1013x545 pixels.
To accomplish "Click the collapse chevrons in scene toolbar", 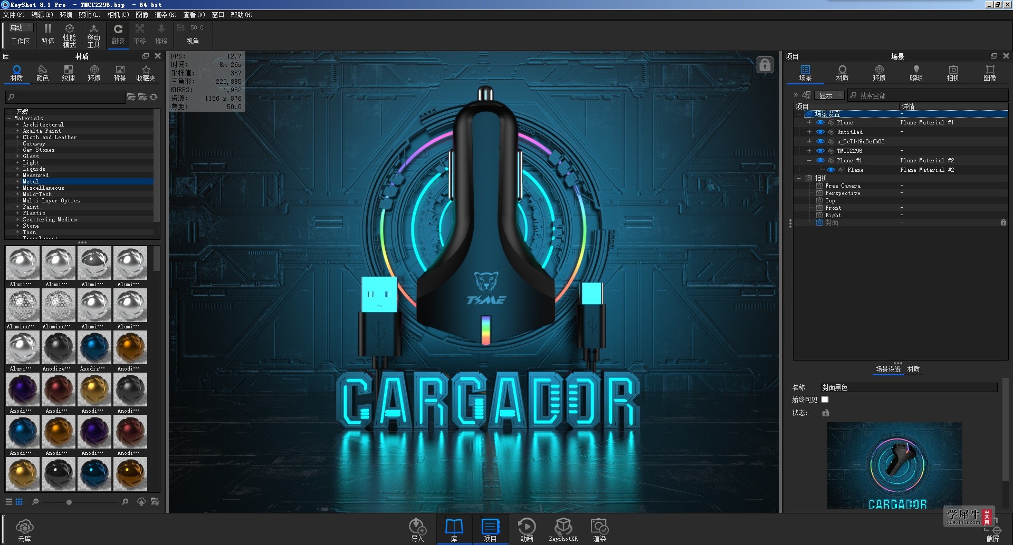I will [796, 95].
